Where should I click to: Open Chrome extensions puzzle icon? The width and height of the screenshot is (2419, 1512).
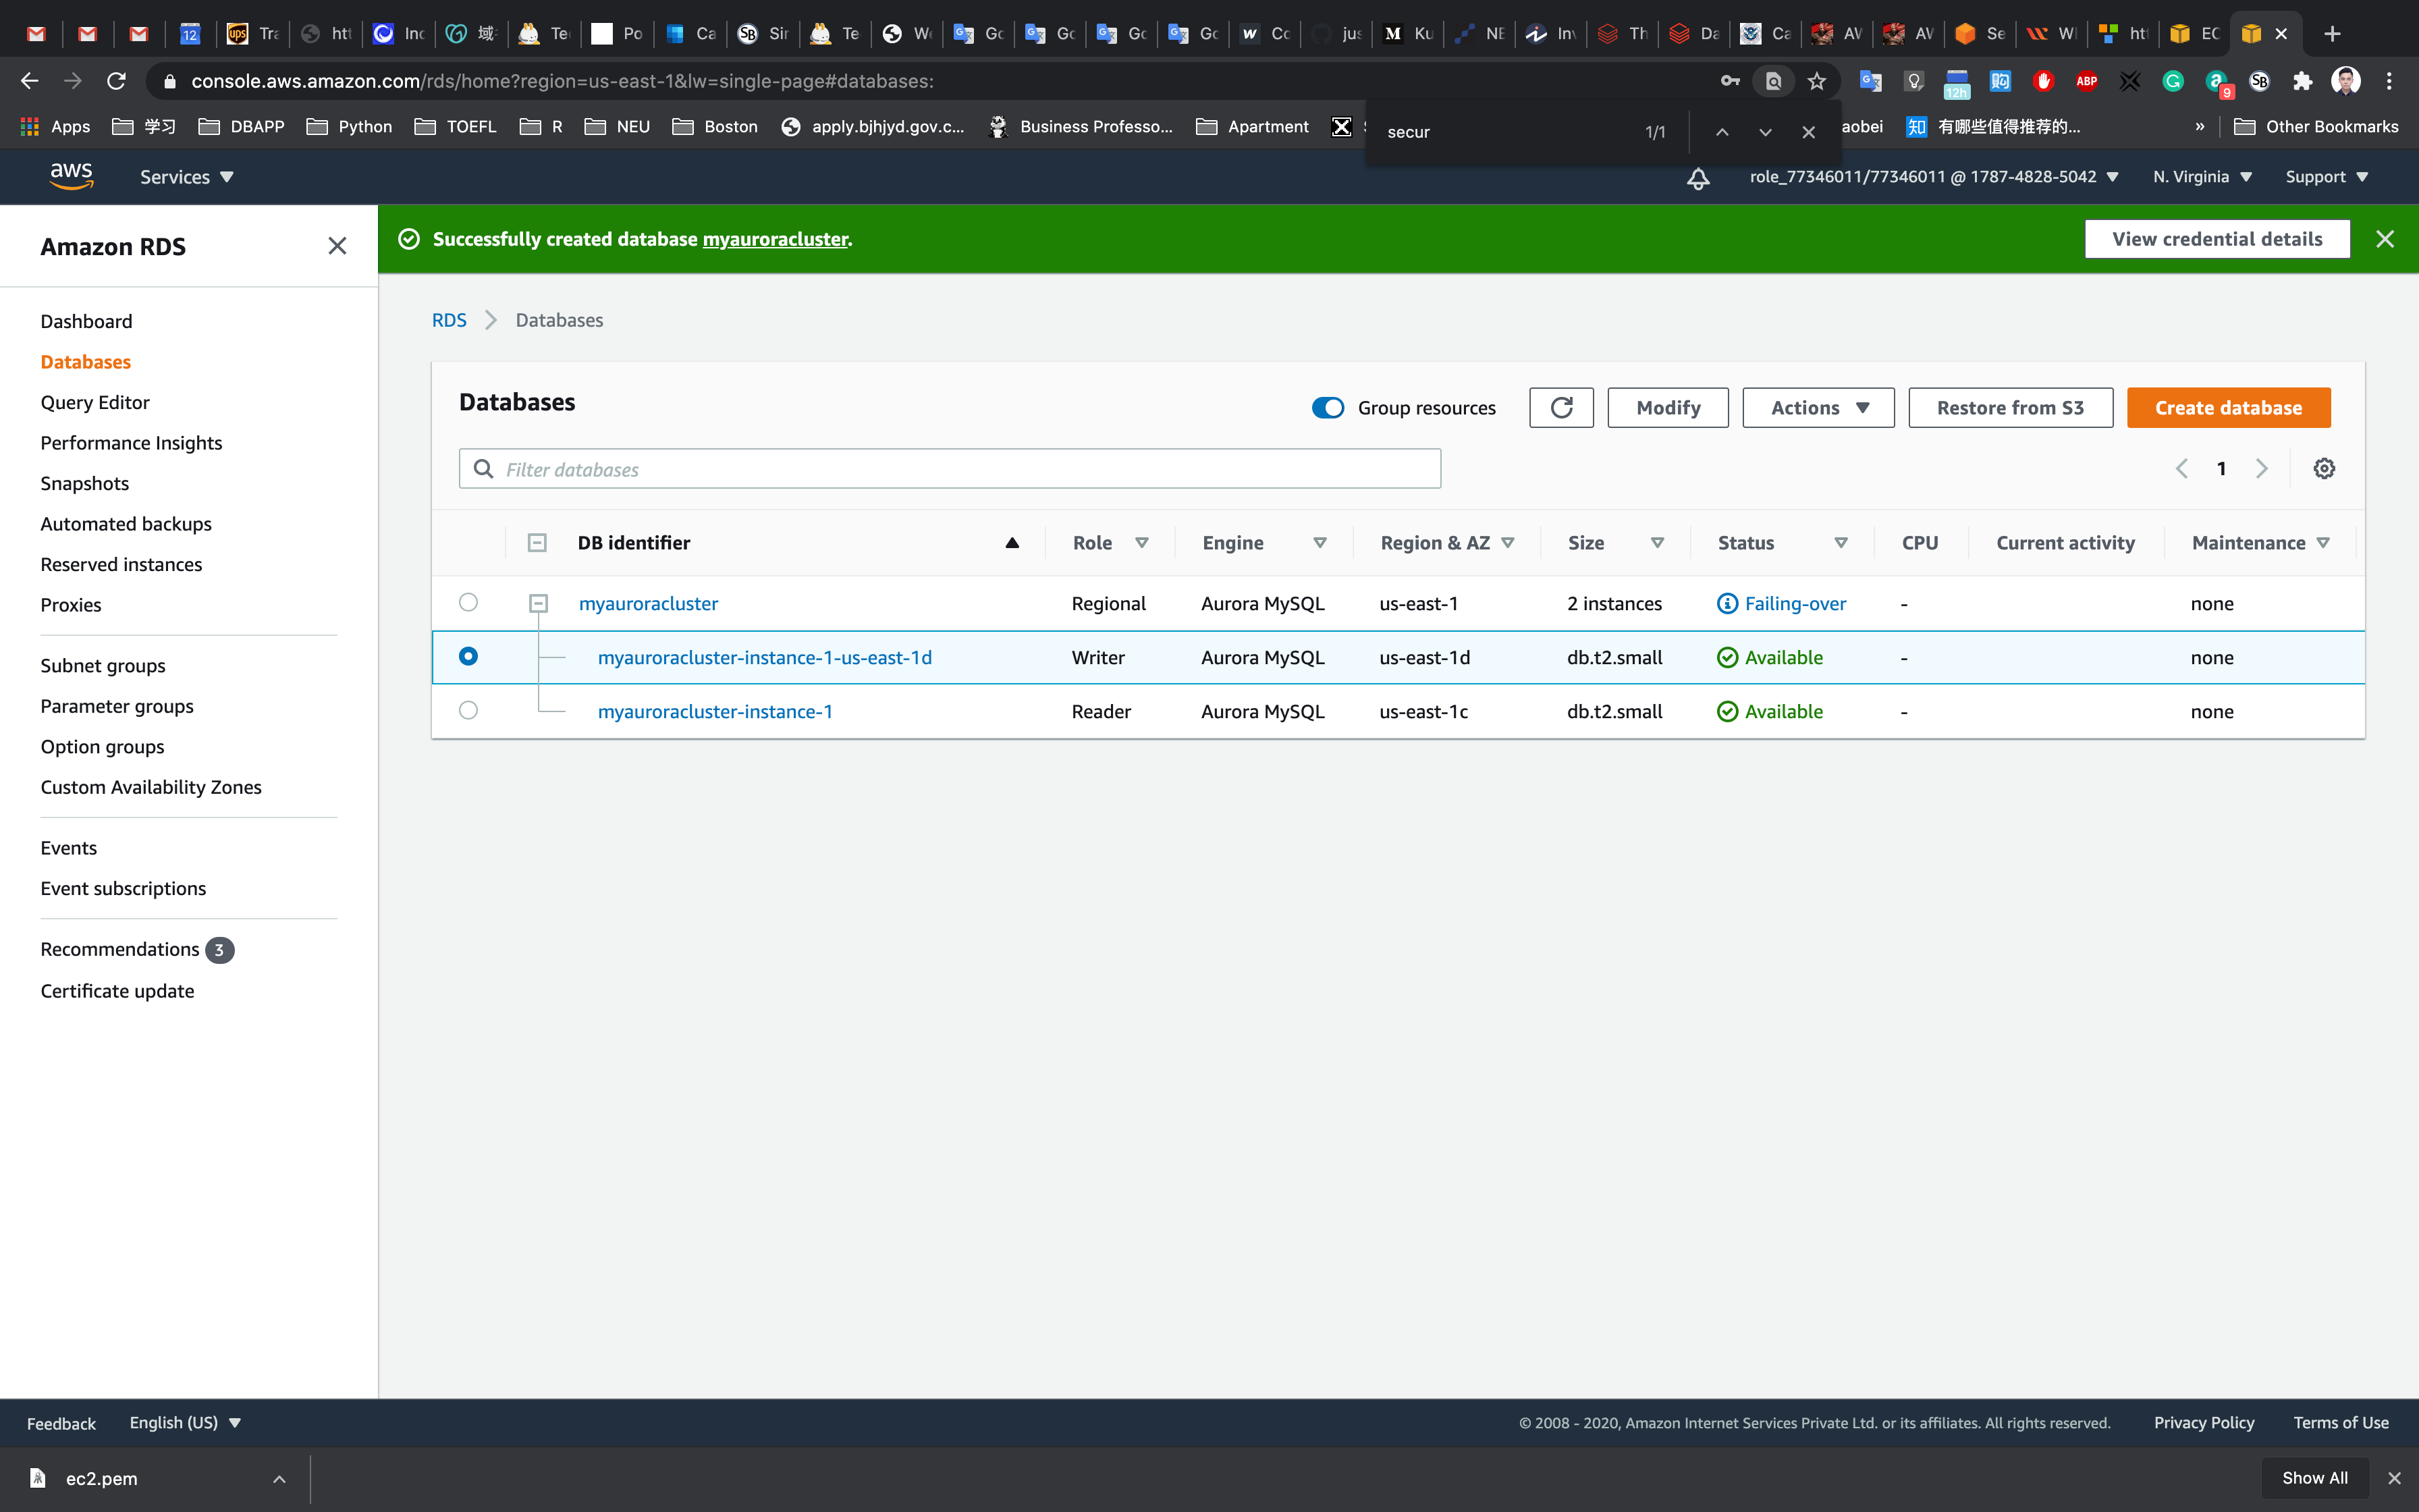[2302, 81]
